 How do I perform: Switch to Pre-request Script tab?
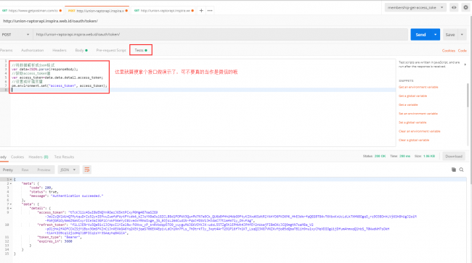pyautogui.click(x=111, y=50)
